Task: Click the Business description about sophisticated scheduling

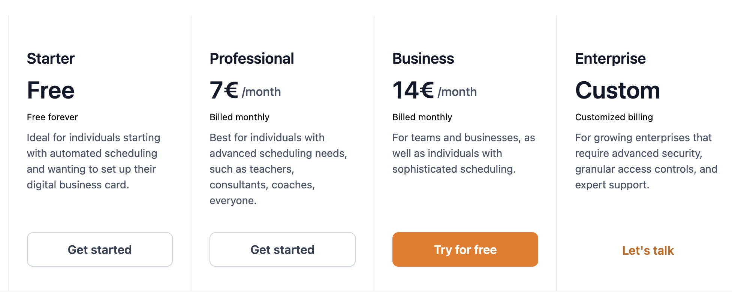Action: point(463,153)
